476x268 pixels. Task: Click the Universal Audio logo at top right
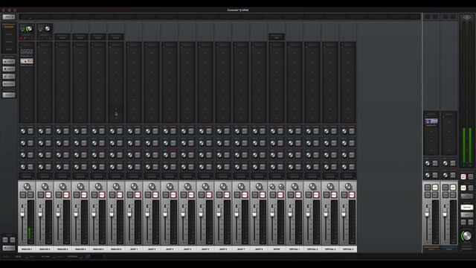click(x=467, y=18)
